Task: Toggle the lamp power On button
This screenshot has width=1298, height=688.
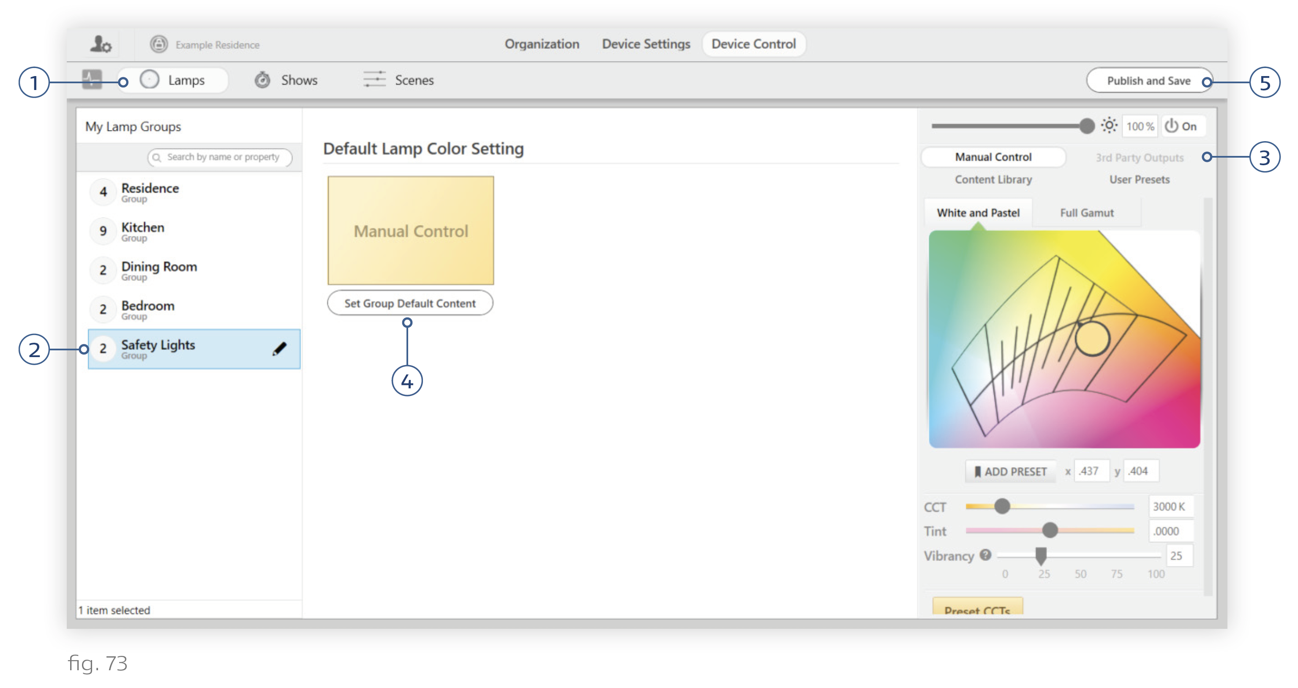Action: 1182,126
